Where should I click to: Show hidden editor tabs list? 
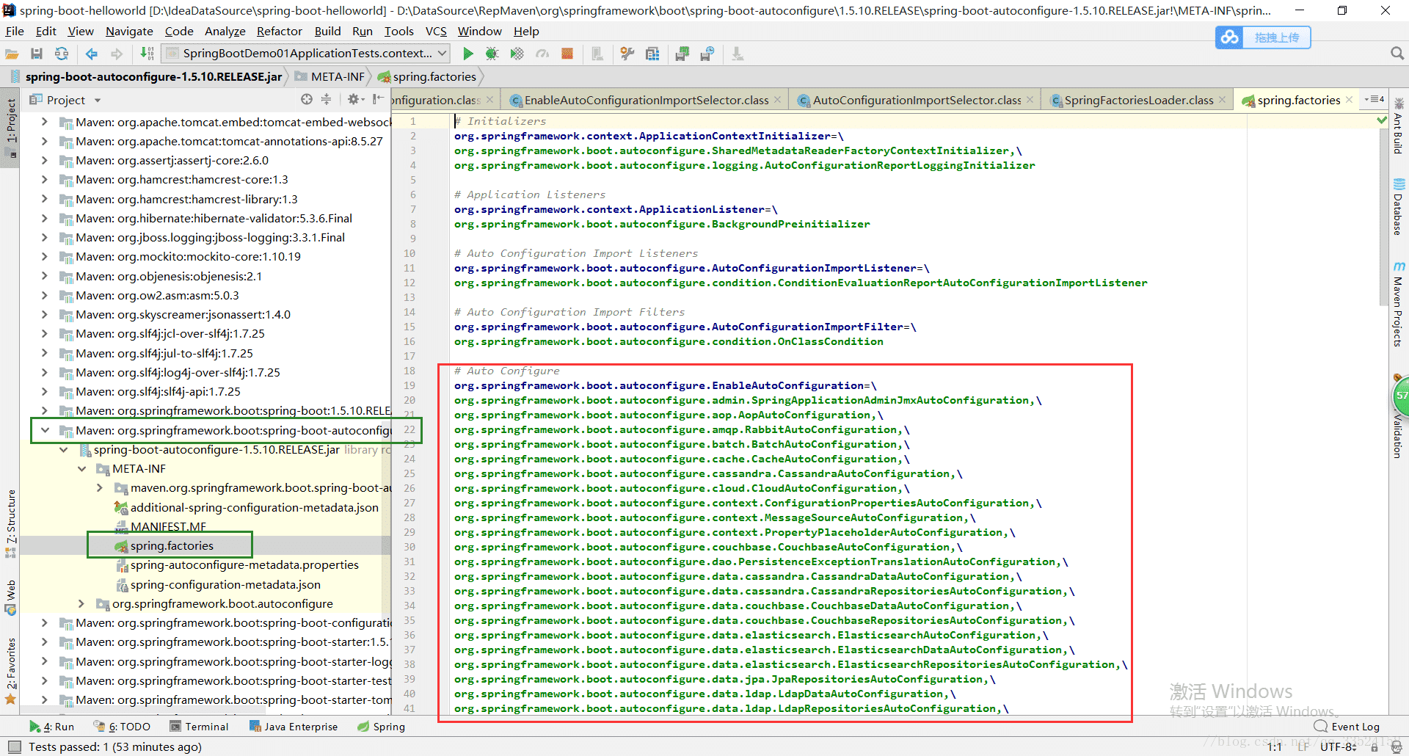coord(1375,100)
